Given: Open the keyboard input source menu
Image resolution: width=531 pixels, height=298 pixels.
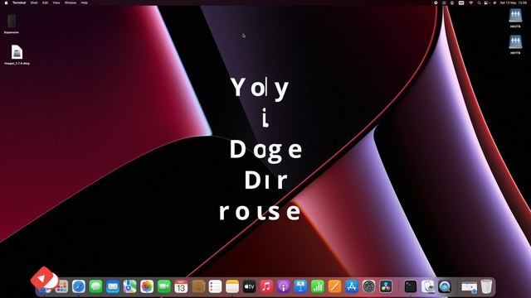Looking at the screenshot, I should click(x=461, y=2).
